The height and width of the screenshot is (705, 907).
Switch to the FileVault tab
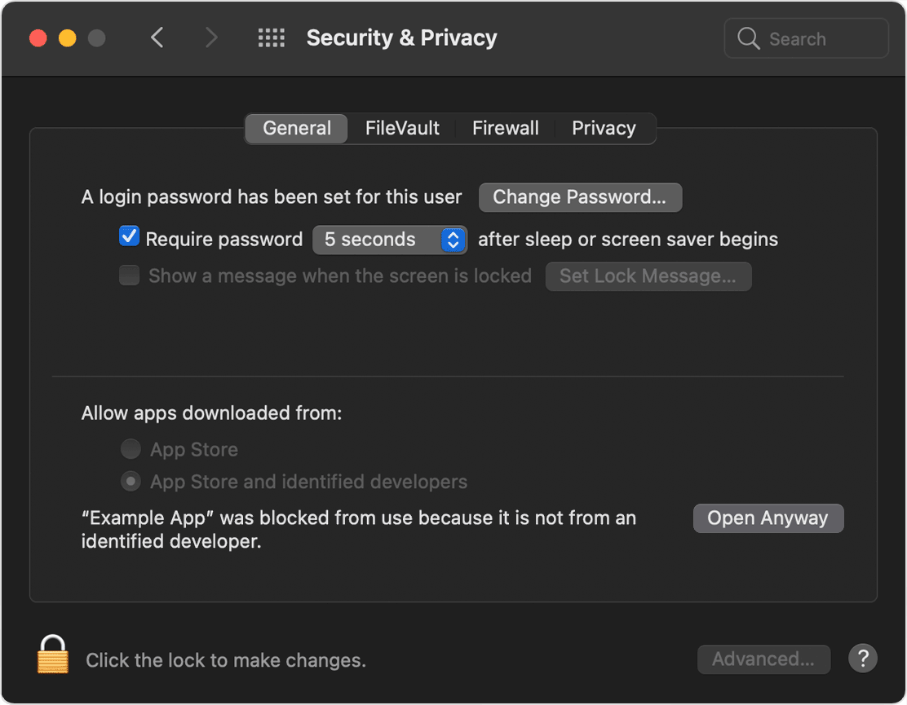tap(402, 129)
